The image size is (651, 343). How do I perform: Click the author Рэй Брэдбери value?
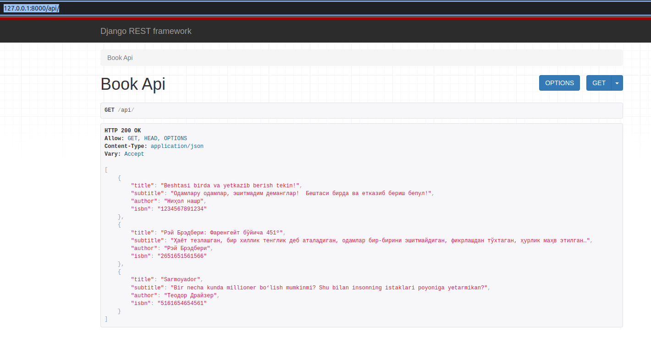187,248
